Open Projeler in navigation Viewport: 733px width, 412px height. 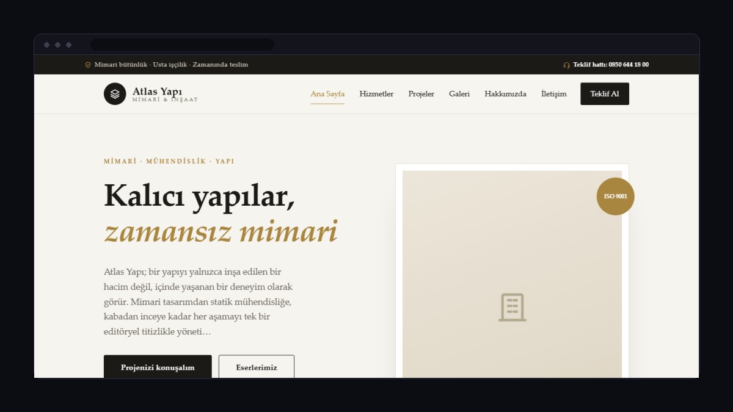pos(421,94)
